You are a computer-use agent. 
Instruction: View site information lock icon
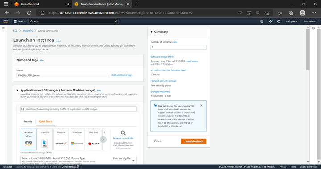(43, 13)
